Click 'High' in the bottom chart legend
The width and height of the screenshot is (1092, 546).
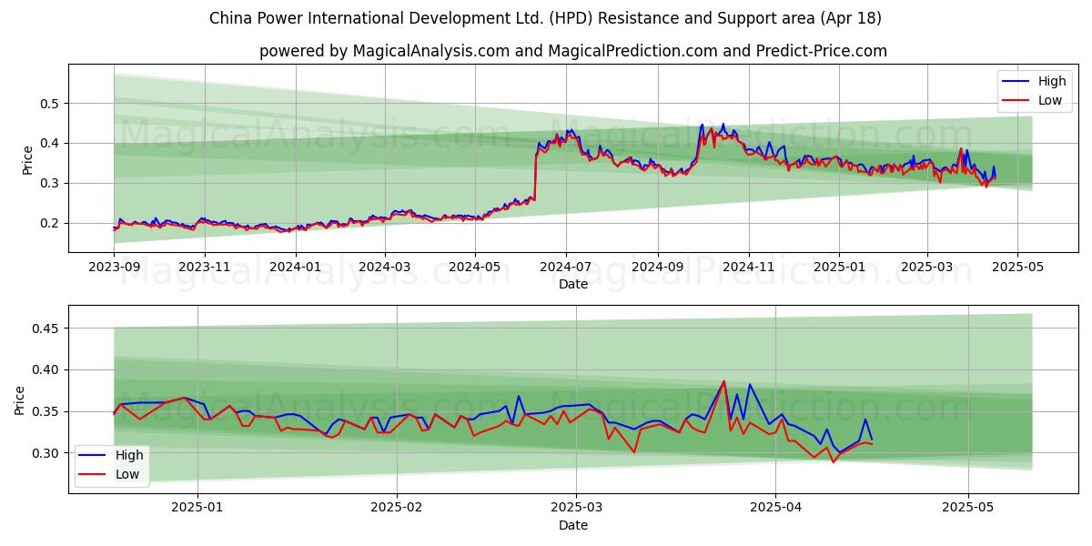(129, 456)
